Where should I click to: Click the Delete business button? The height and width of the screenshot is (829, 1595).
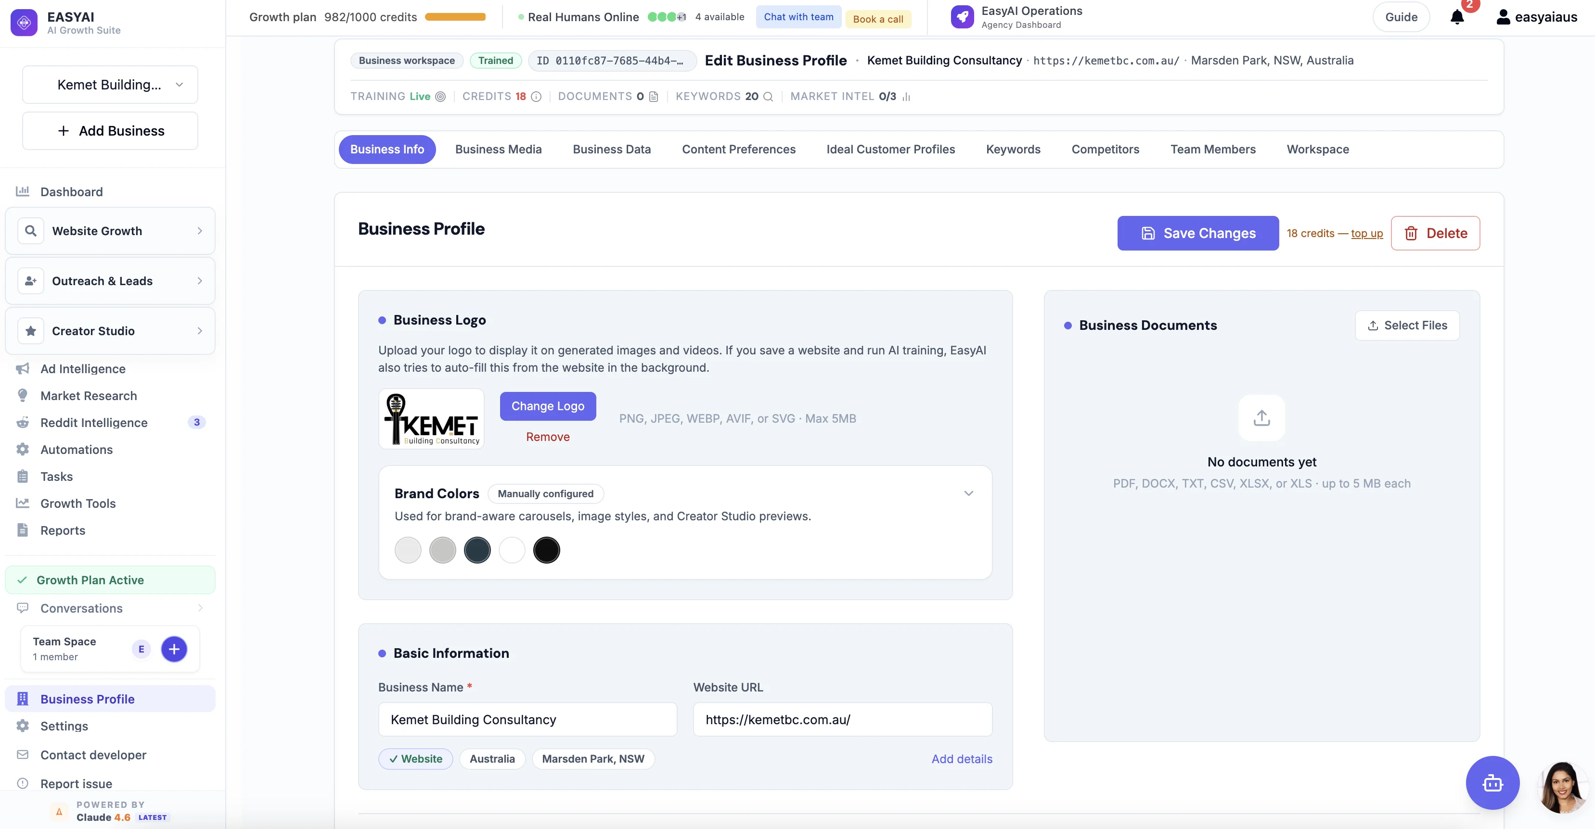tap(1435, 233)
